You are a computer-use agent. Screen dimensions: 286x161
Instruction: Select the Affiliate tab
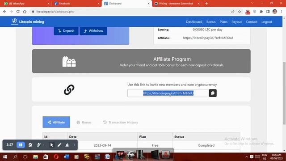[x=56, y=122]
